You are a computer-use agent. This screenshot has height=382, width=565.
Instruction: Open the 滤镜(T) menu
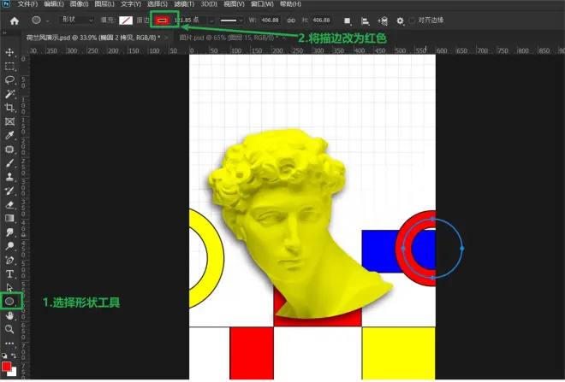pos(184,4)
